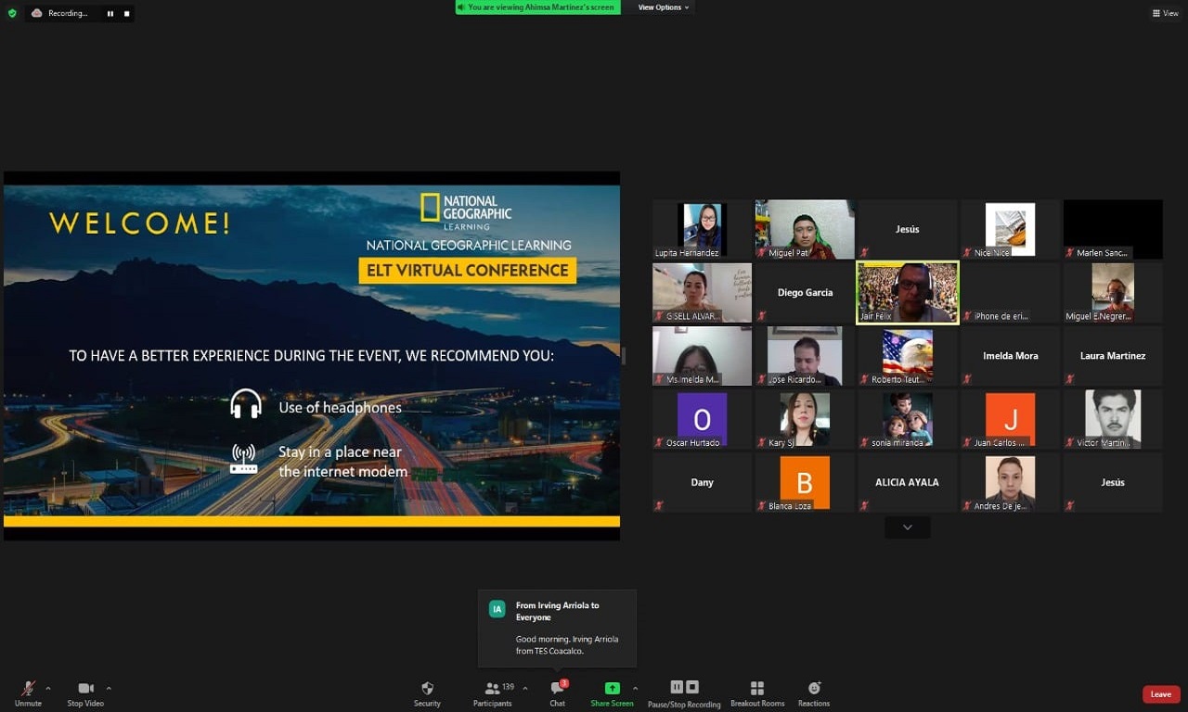Select Jair Félix's highlighted video tile
This screenshot has height=712, width=1188.
pyautogui.click(x=907, y=292)
